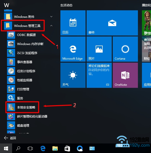Open 打印管理 printer icon
The width and height of the screenshot is (151, 153).
(x=11, y=89)
